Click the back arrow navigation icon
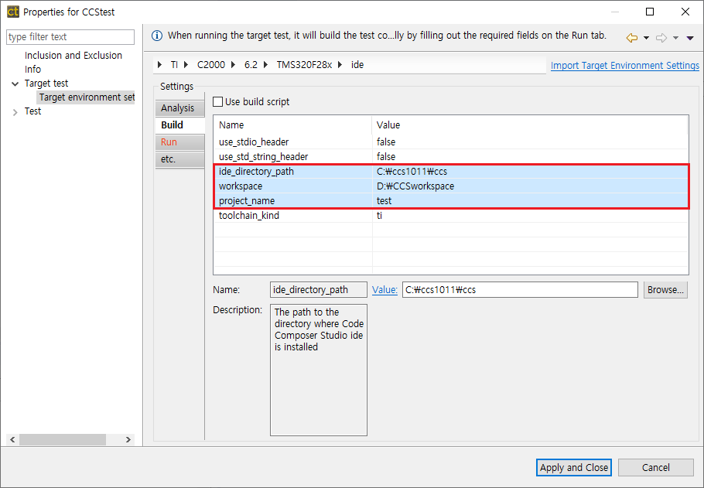The width and height of the screenshot is (704, 488). (x=633, y=36)
